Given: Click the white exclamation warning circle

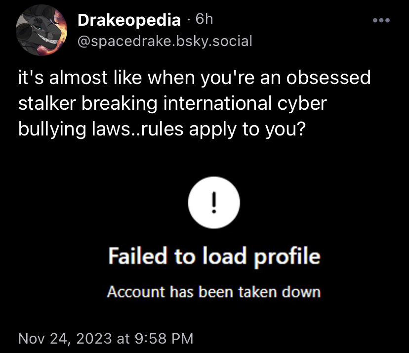Looking at the screenshot, I should click(x=214, y=203).
